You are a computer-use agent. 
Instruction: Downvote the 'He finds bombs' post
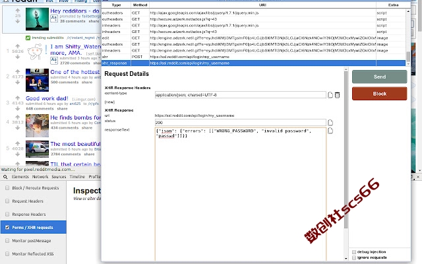click(x=18, y=127)
